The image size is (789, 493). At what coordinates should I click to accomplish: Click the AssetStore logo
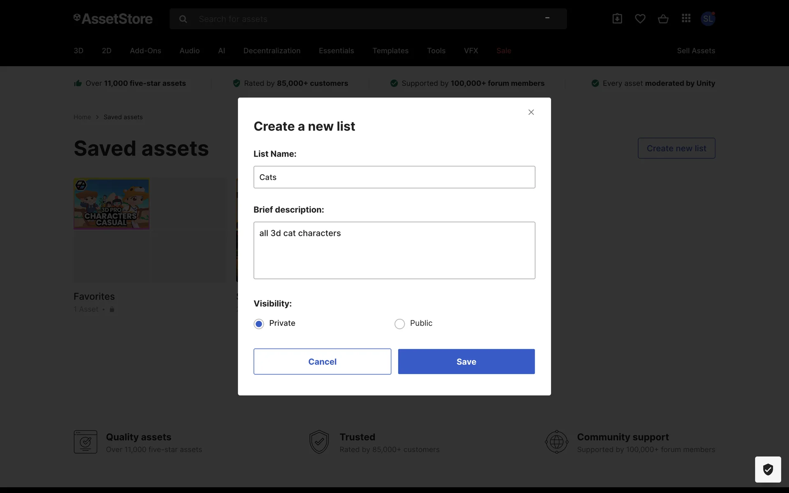[x=113, y=18]
